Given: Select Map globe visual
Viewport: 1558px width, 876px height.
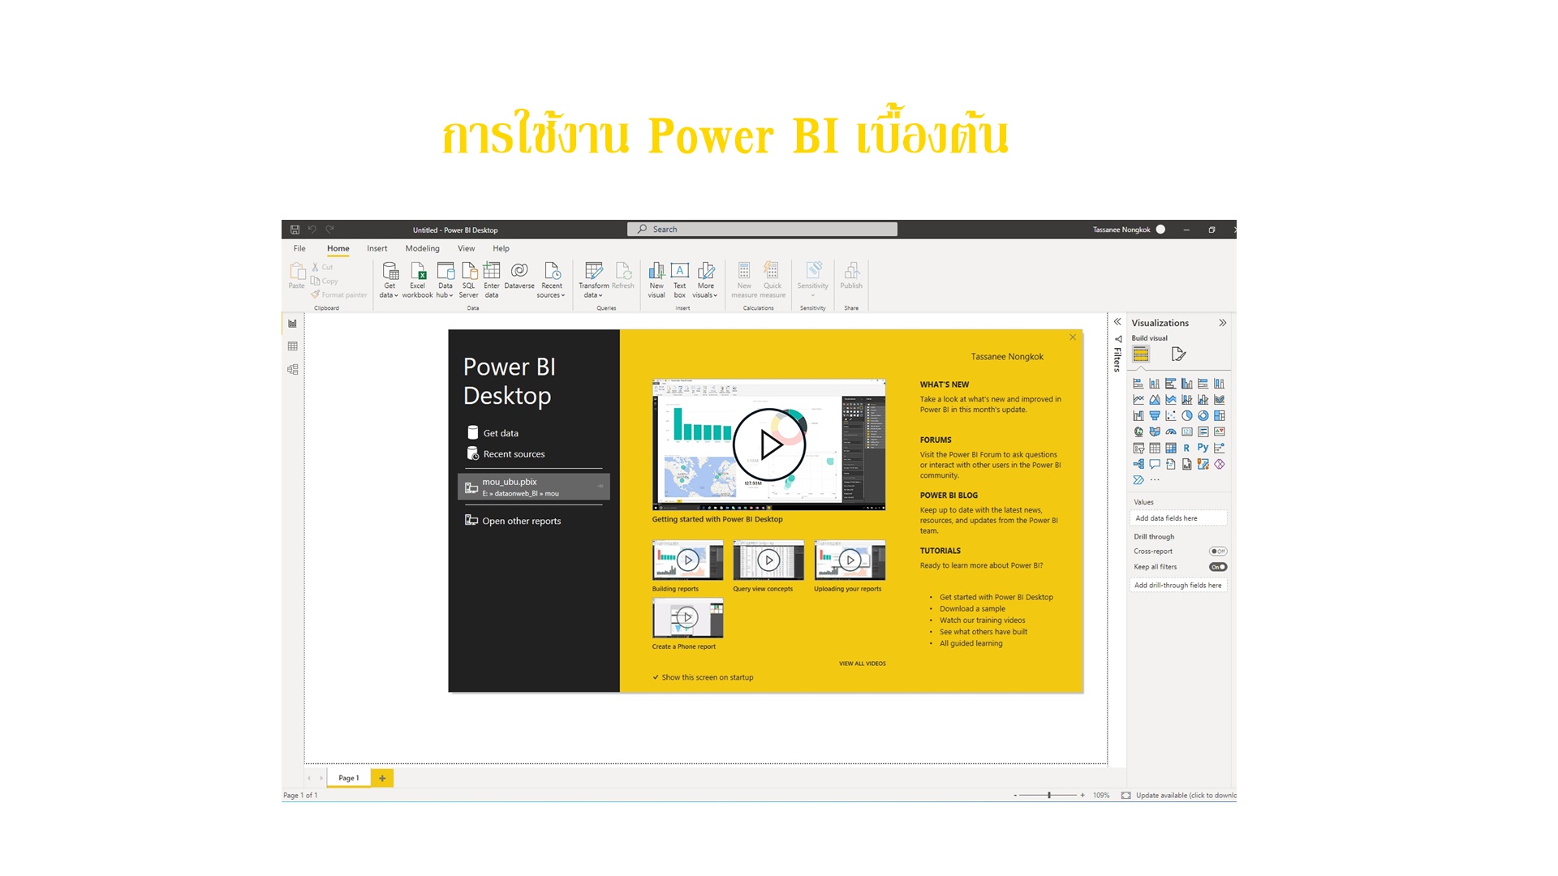Looking at the screenshot, I should [1138, 432].
